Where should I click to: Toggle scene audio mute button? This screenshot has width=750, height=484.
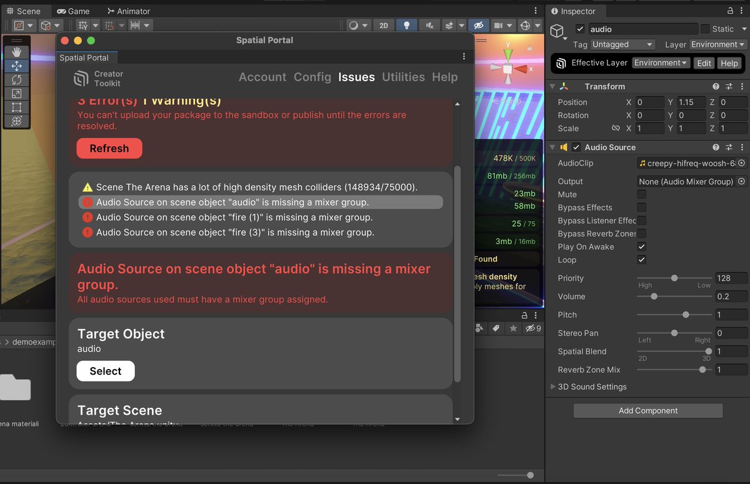click(429, 26)
